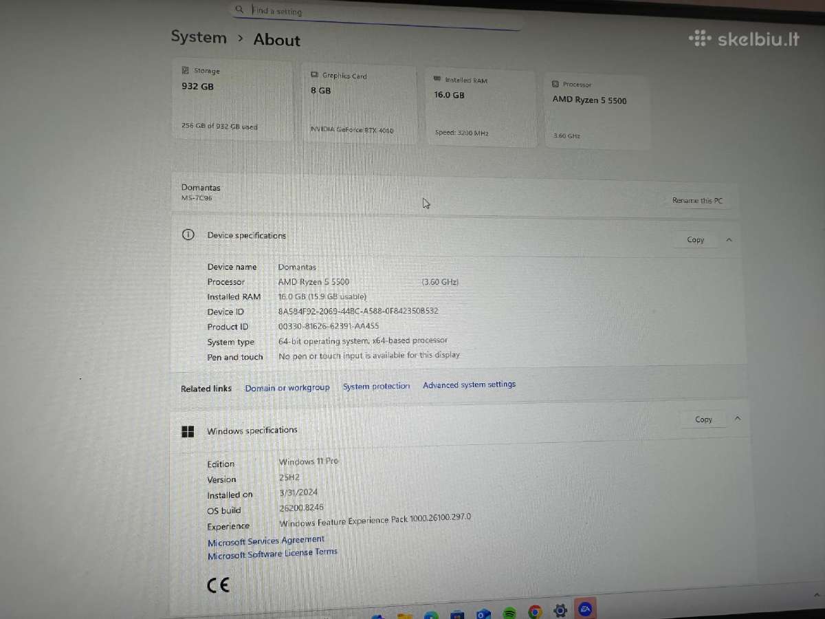Click 'Windows Feature Experience Pack' value
Screen dimensions: 825x619
click(375, 520)
